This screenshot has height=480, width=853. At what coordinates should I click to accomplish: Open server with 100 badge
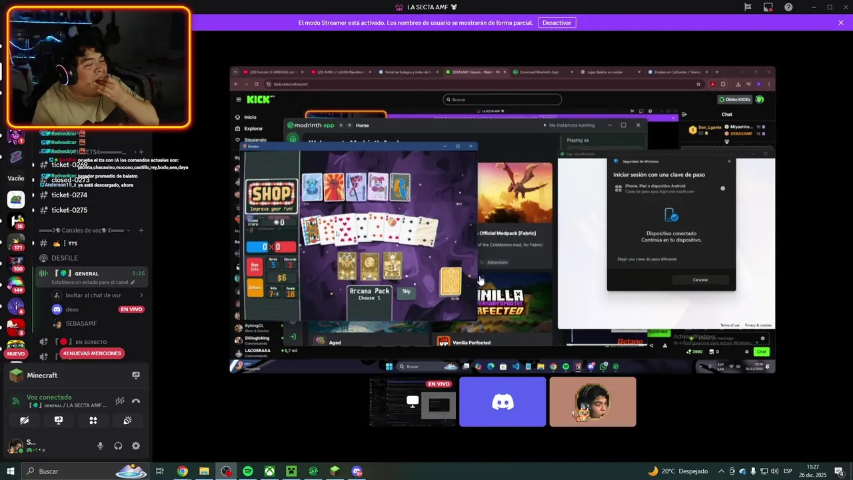tap(16, 262)
